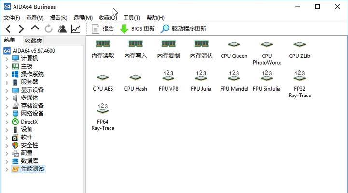
Task: Open the 查看(V) menu
Action: point(35,18)
